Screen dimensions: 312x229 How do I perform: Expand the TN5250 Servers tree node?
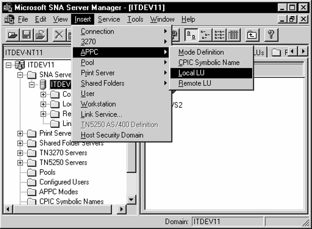pyautogui.click(x=20, y=163)
